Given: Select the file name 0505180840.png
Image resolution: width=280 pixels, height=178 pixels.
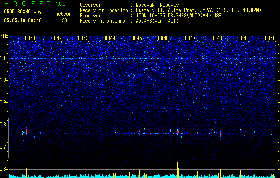Looking at the screenshot, I should coord(23,12).
